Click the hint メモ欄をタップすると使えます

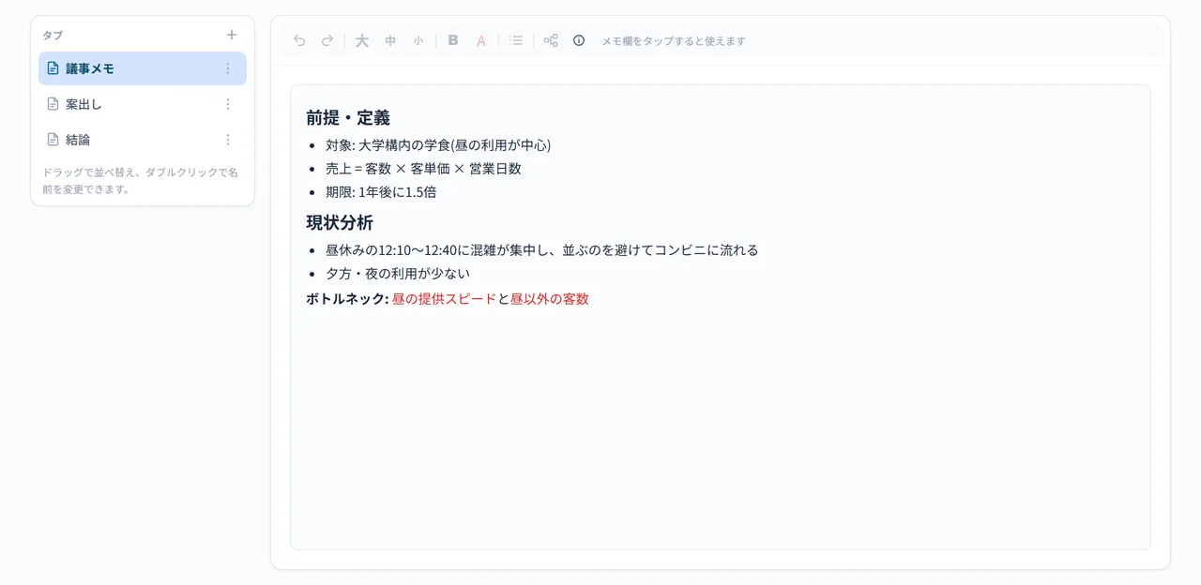pyautogui.click(x=674, y=41)
